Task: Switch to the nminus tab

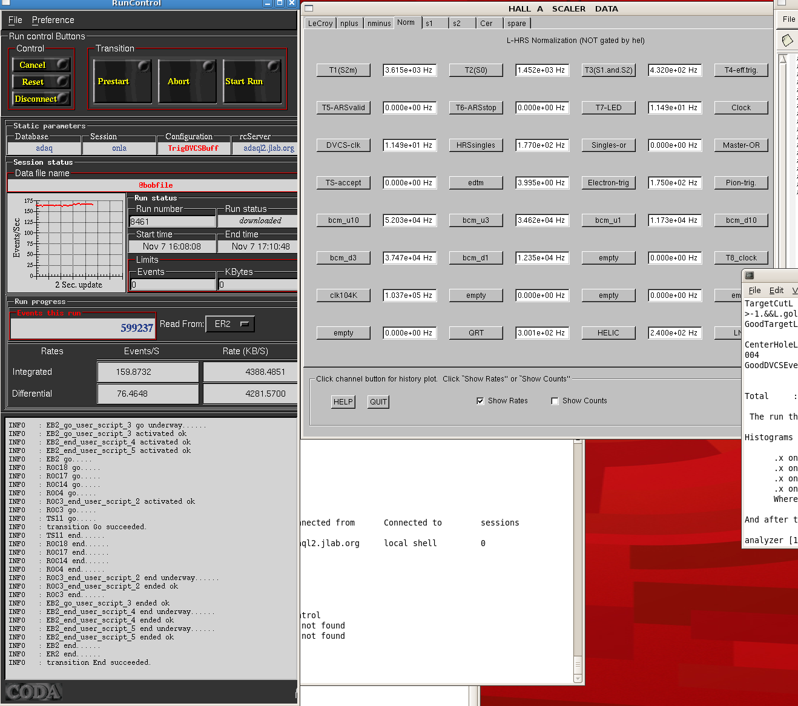Action: [379, 24]
